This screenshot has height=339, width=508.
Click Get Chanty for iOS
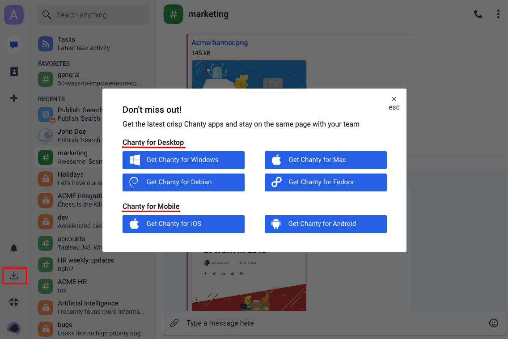coord(183,224)
